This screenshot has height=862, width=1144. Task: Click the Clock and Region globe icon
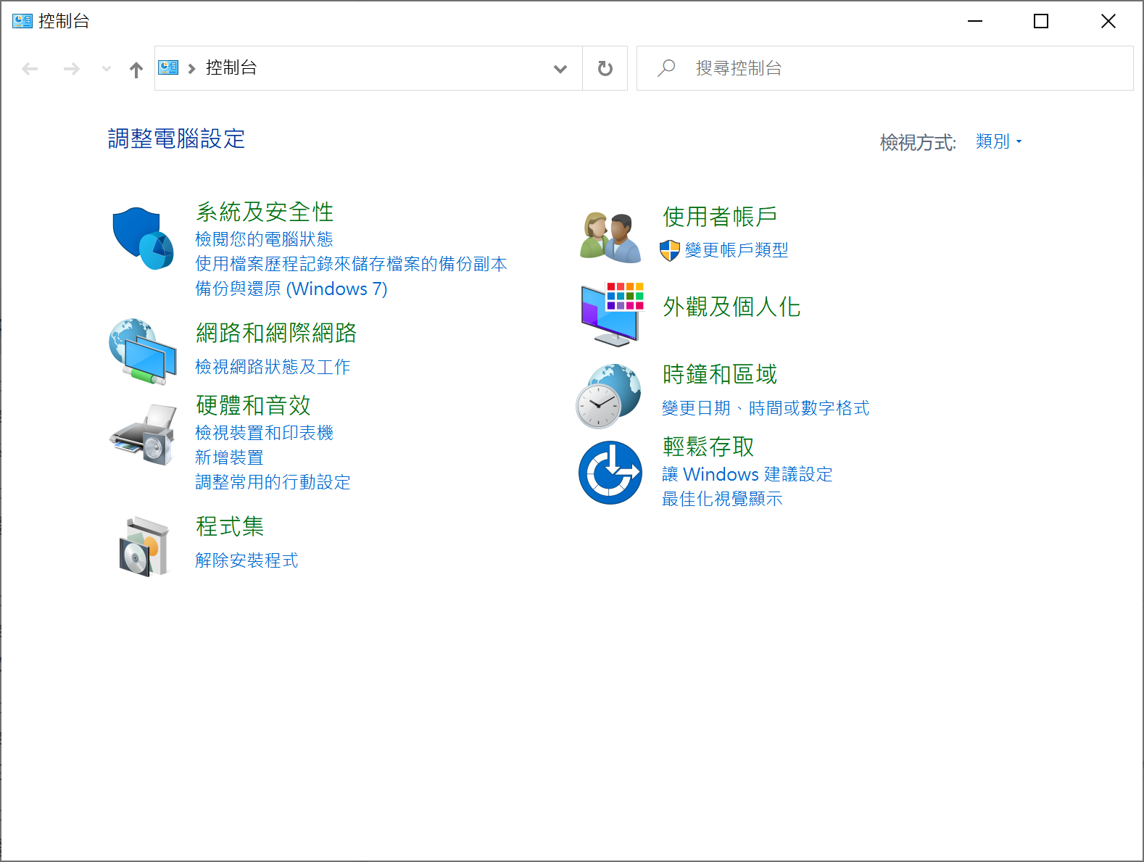(609, 396)
